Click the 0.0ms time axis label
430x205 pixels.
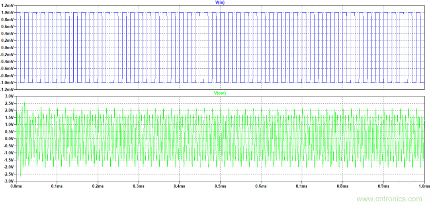(x=16, y=186)
